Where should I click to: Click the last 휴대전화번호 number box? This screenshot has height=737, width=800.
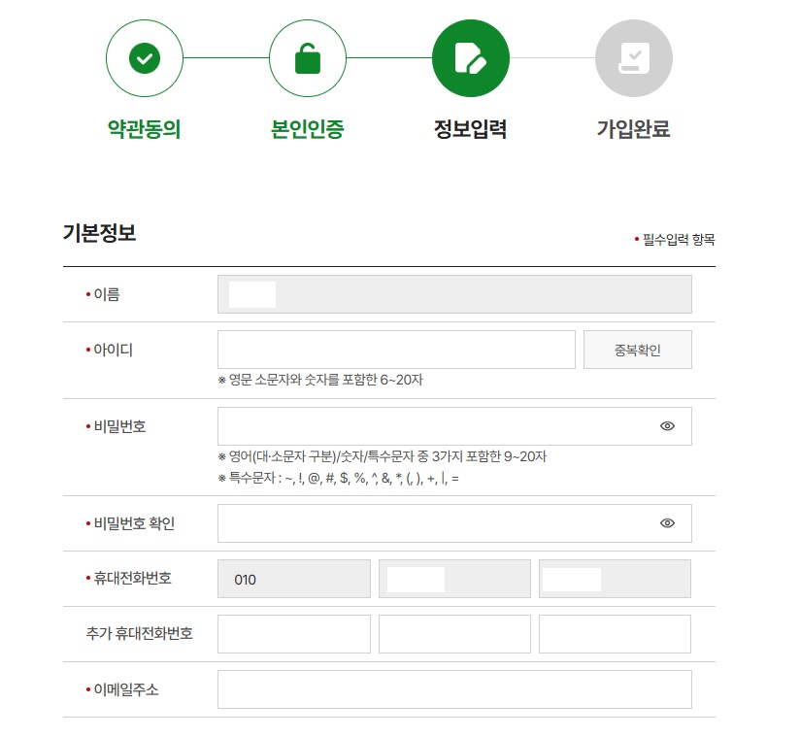click(614, 578)
